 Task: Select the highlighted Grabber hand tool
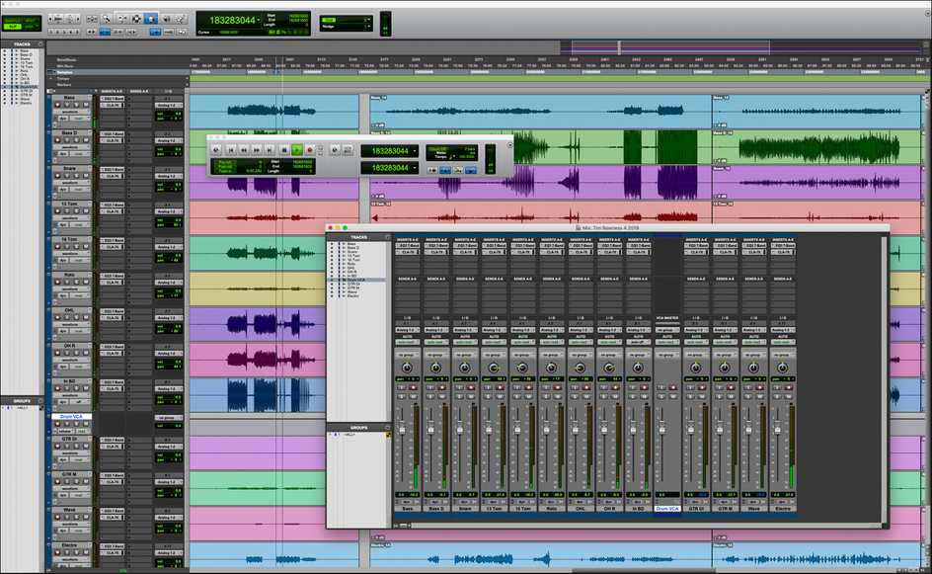point(151,19)
